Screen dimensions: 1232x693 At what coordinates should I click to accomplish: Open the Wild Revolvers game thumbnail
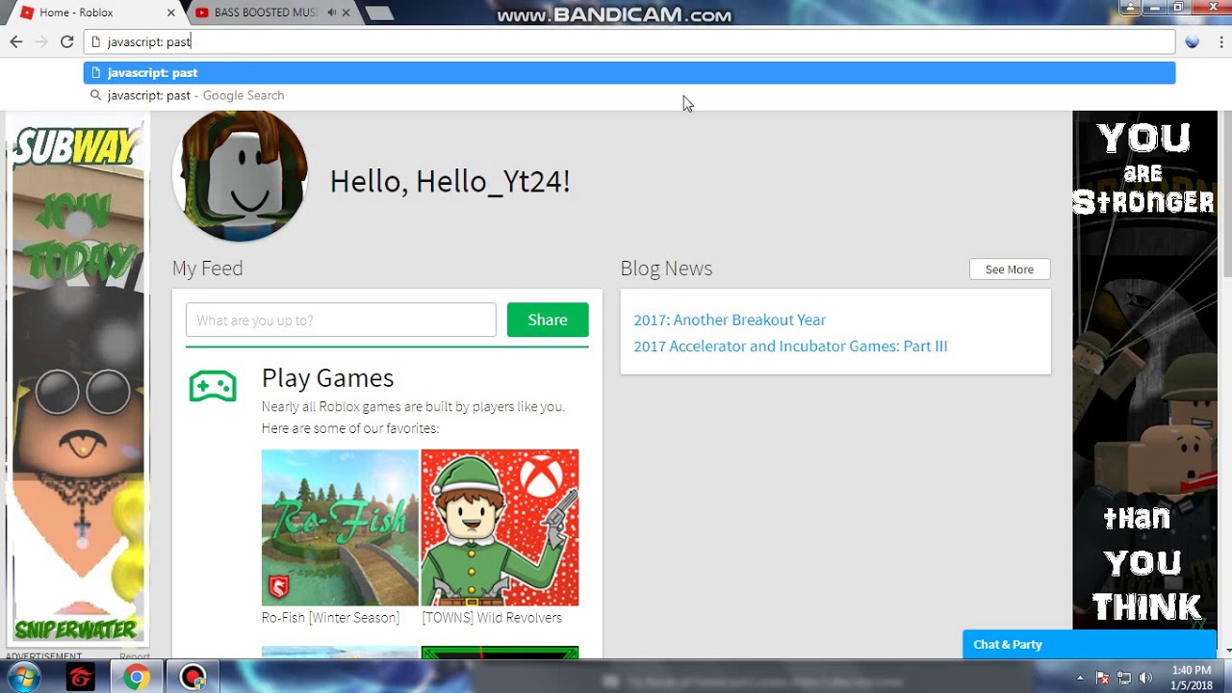point(500,527)
